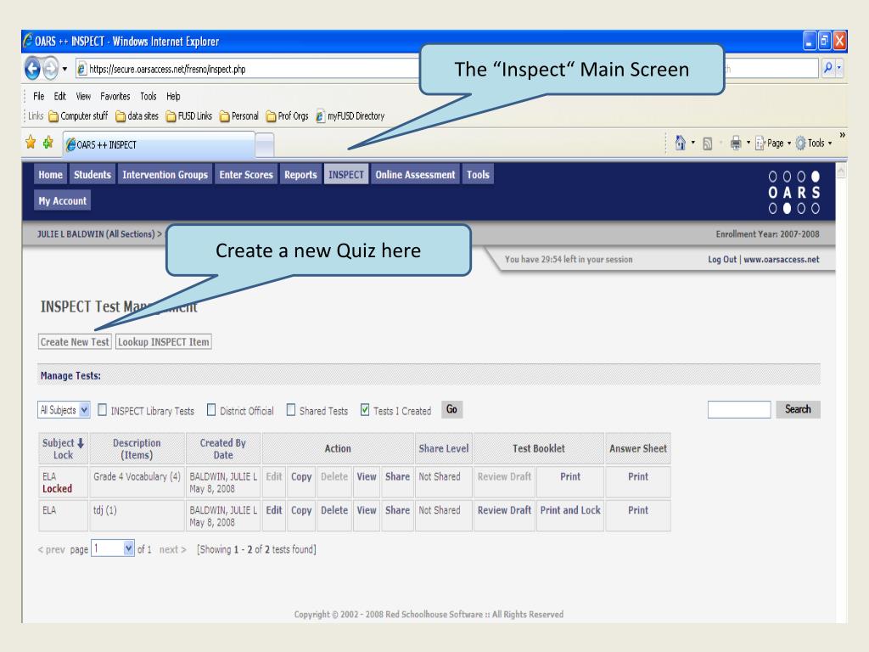869x652 pixels.
Task: Click the Go filter button
Action: pyautogui.click(x=451, y=409)
